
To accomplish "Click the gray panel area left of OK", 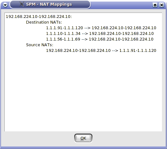I will [37, 138].
